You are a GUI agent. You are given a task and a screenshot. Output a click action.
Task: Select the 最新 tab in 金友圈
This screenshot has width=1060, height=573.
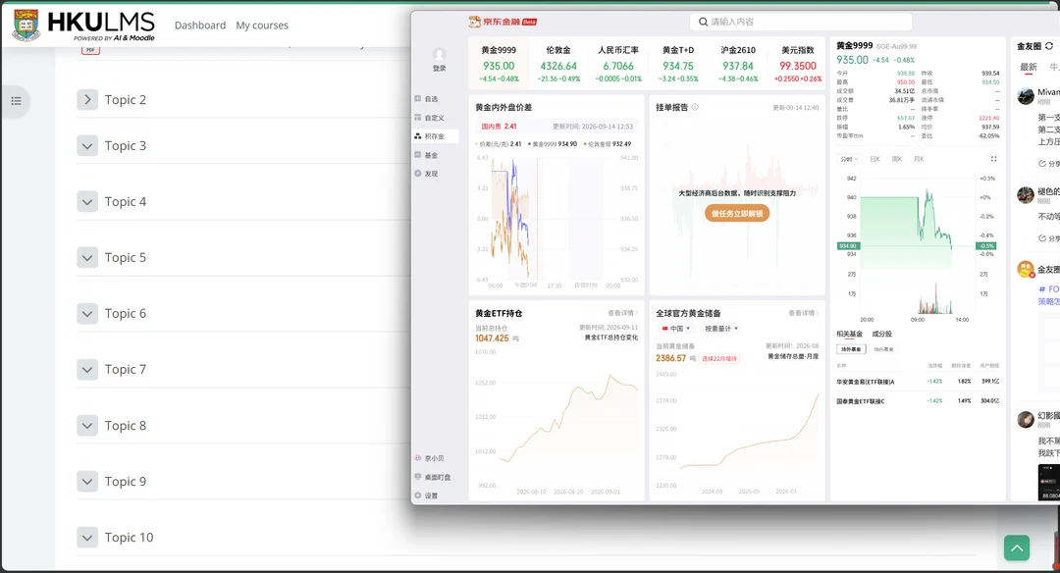[1029, 67]
